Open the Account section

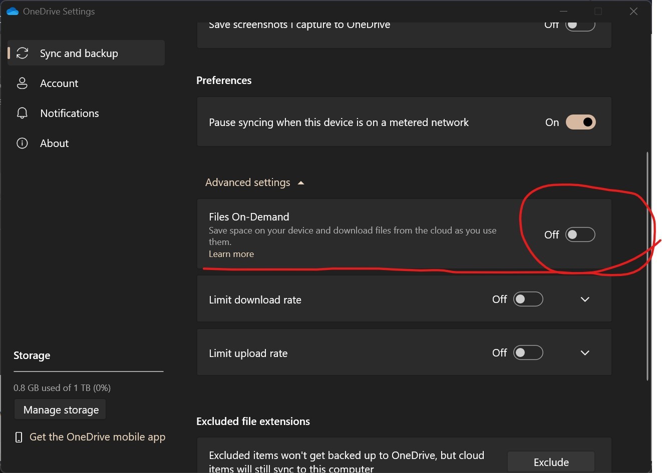pyautogui.click(x=86, y=83)
